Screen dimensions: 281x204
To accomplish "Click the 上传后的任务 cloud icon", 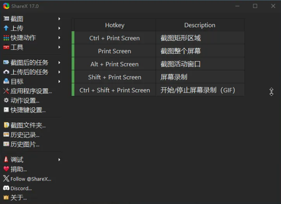I will [x=6, y=72].
